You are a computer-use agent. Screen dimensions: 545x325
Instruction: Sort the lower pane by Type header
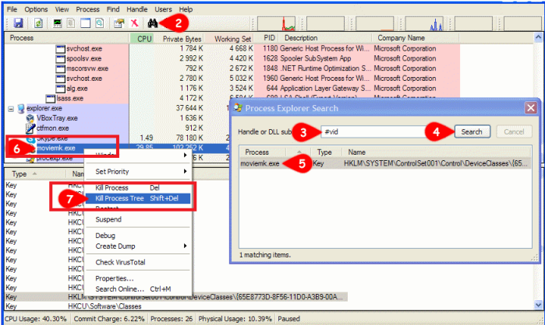[x=35, y=174]
